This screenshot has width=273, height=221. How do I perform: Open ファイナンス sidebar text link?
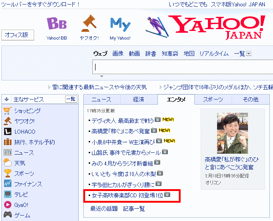point(28,184)
